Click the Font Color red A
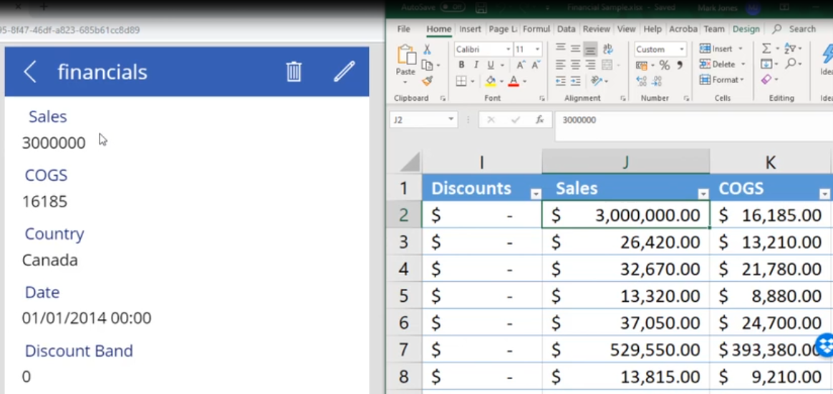Image resolution: width=833 pixels, height=394 pixels. (513, 81)
